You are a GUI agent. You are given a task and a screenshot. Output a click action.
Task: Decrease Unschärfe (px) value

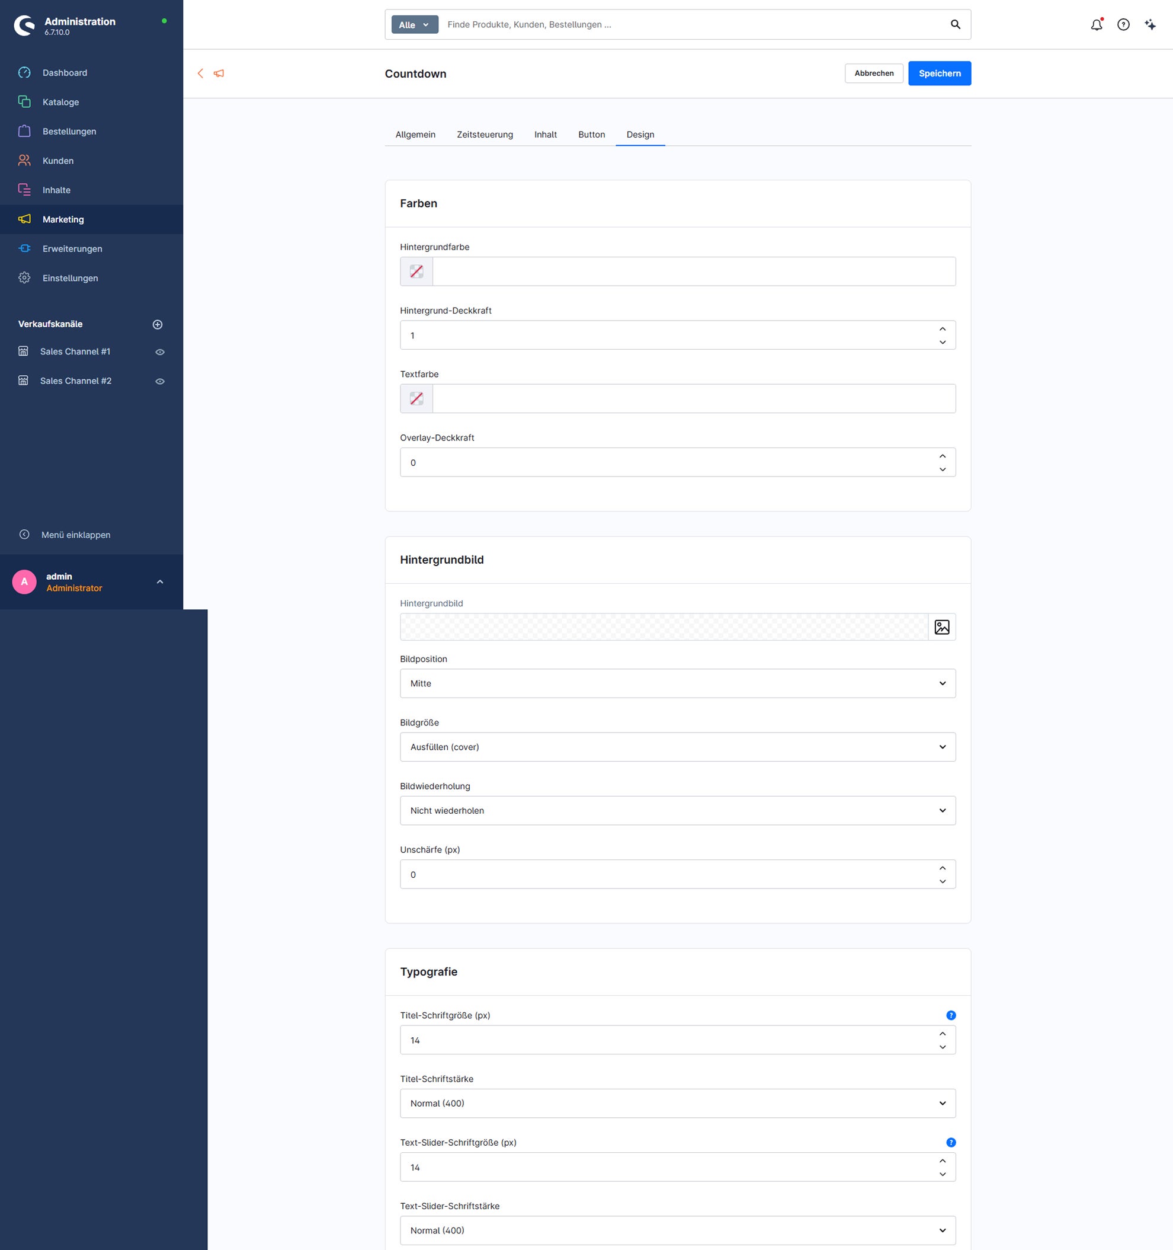tap(943, 881)
